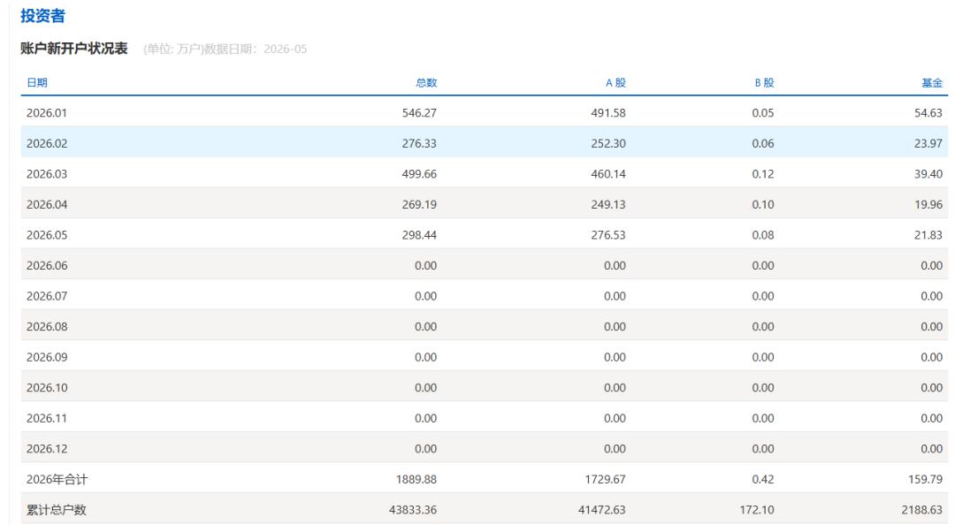Select the 2026.06 date cell

(x=47, y=265)
